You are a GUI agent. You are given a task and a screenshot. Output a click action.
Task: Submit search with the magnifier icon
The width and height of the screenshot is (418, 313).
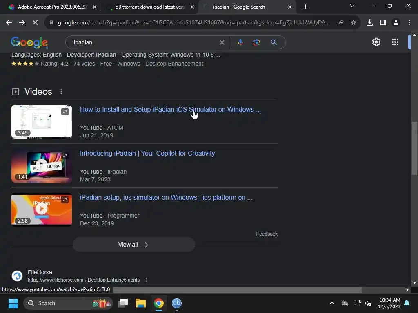click(273, 42)
